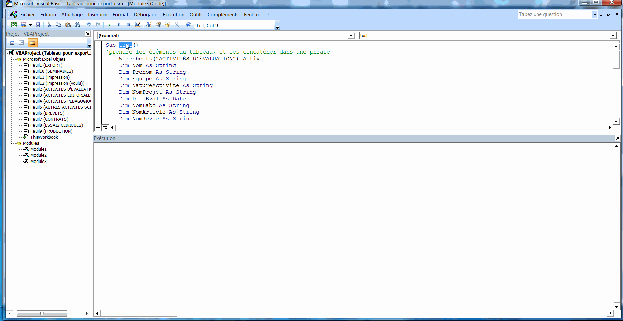Image resolution: width=623 pixels, height=321 pixels.
Task: Select Module2 in project tree
Action: (x=38, y=155)
